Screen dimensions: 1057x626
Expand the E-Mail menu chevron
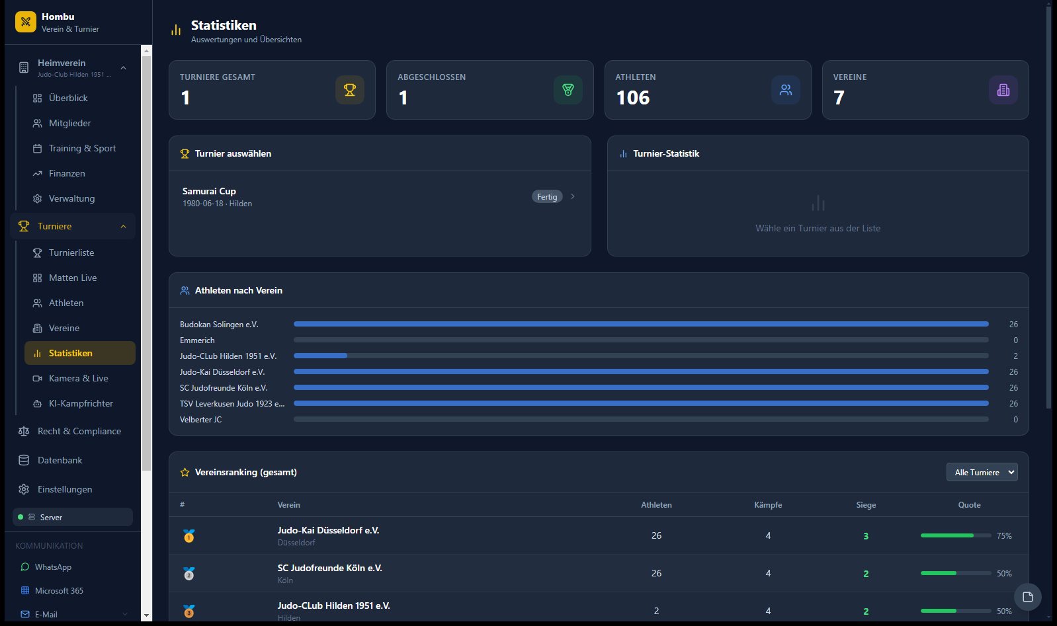[x=125, y=614]
